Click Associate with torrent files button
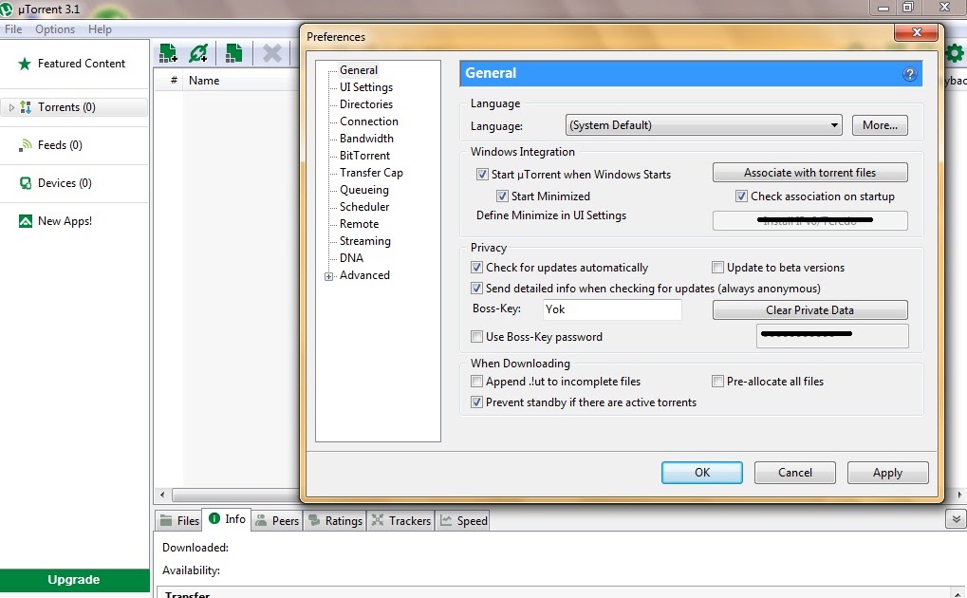The image size is (967, 598). point(809,173)
